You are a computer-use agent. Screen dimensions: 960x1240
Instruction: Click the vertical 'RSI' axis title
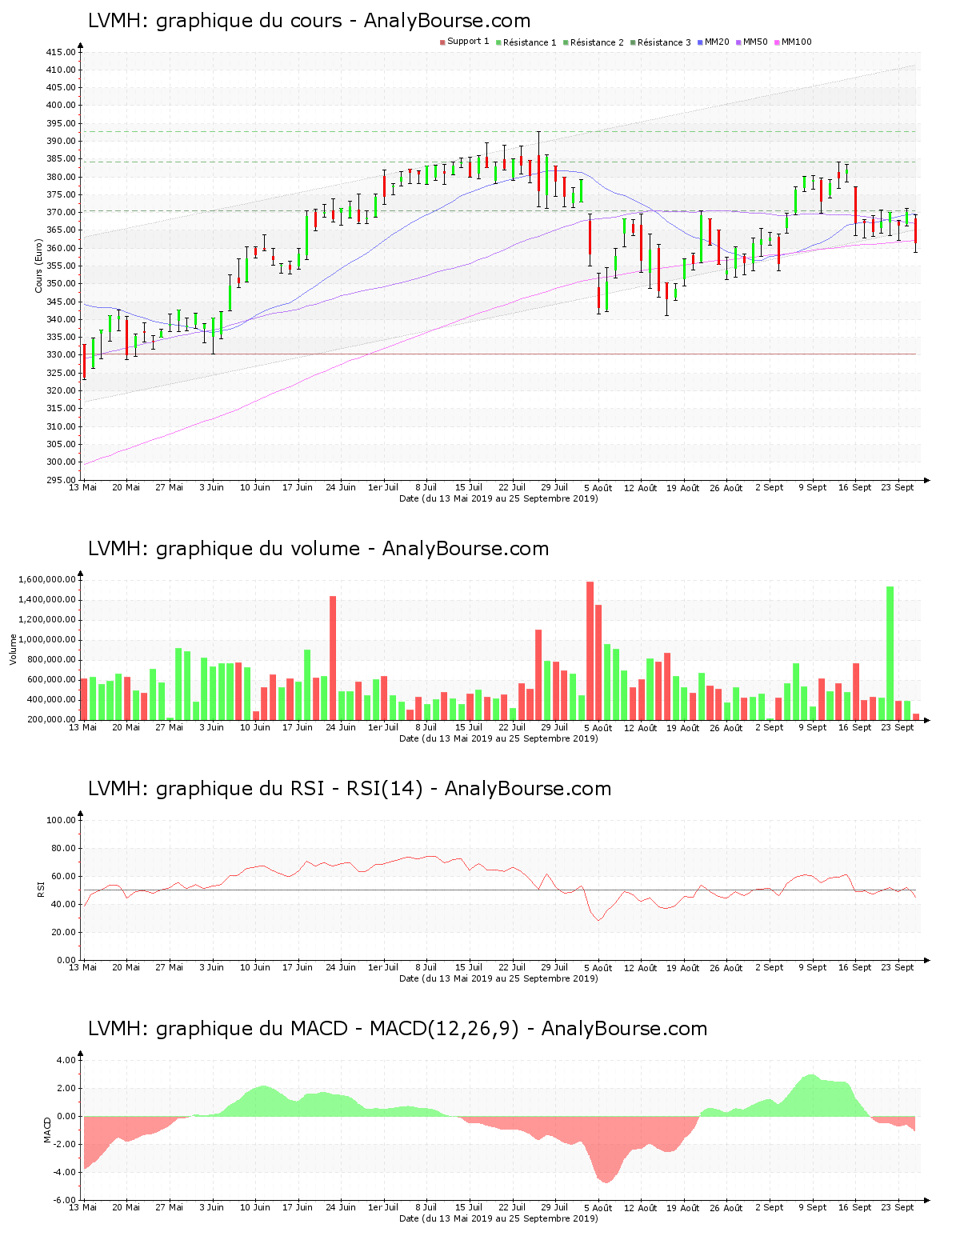[x=40, y=890]
